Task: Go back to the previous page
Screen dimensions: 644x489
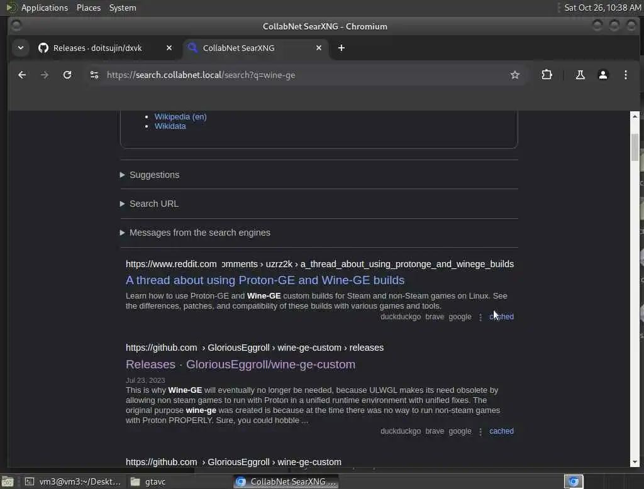Action: (22, 75)
